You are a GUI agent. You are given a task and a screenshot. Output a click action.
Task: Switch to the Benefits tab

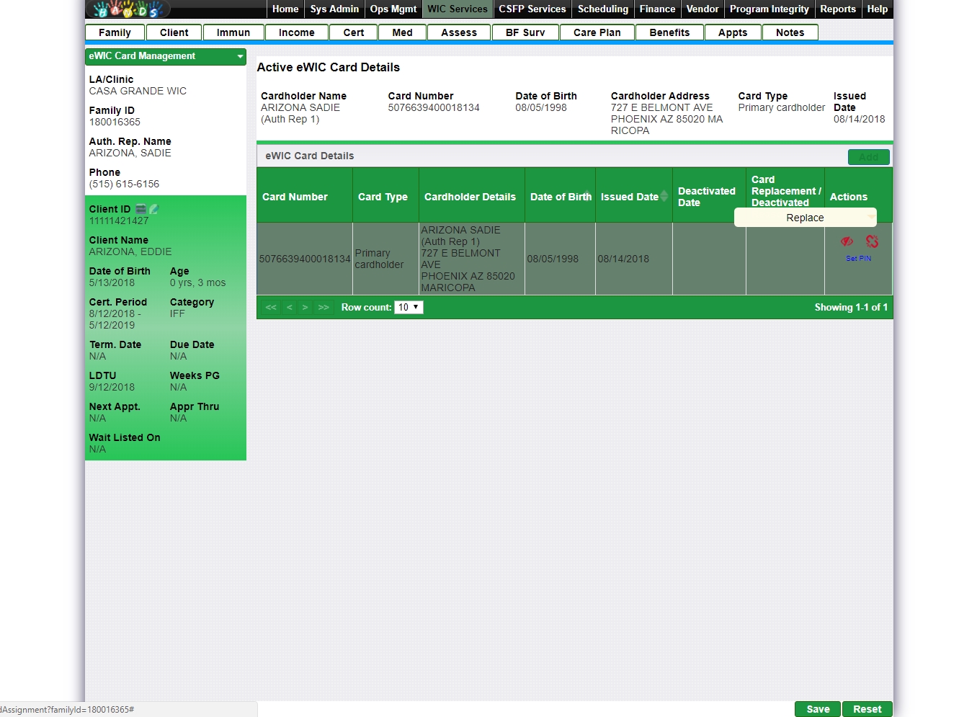coord(669,32)
